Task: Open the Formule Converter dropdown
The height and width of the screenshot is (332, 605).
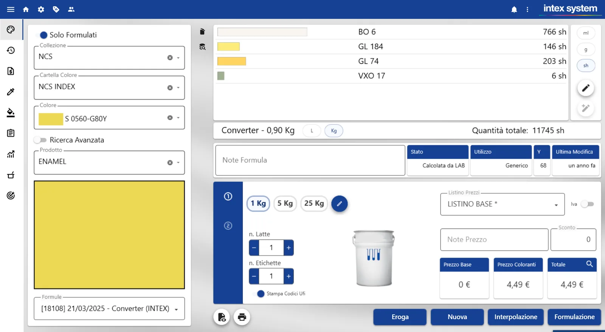Action: click(x=176, y=309)
